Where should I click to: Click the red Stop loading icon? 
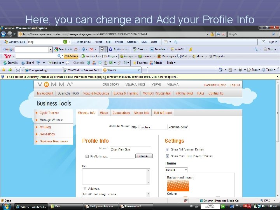223,34
